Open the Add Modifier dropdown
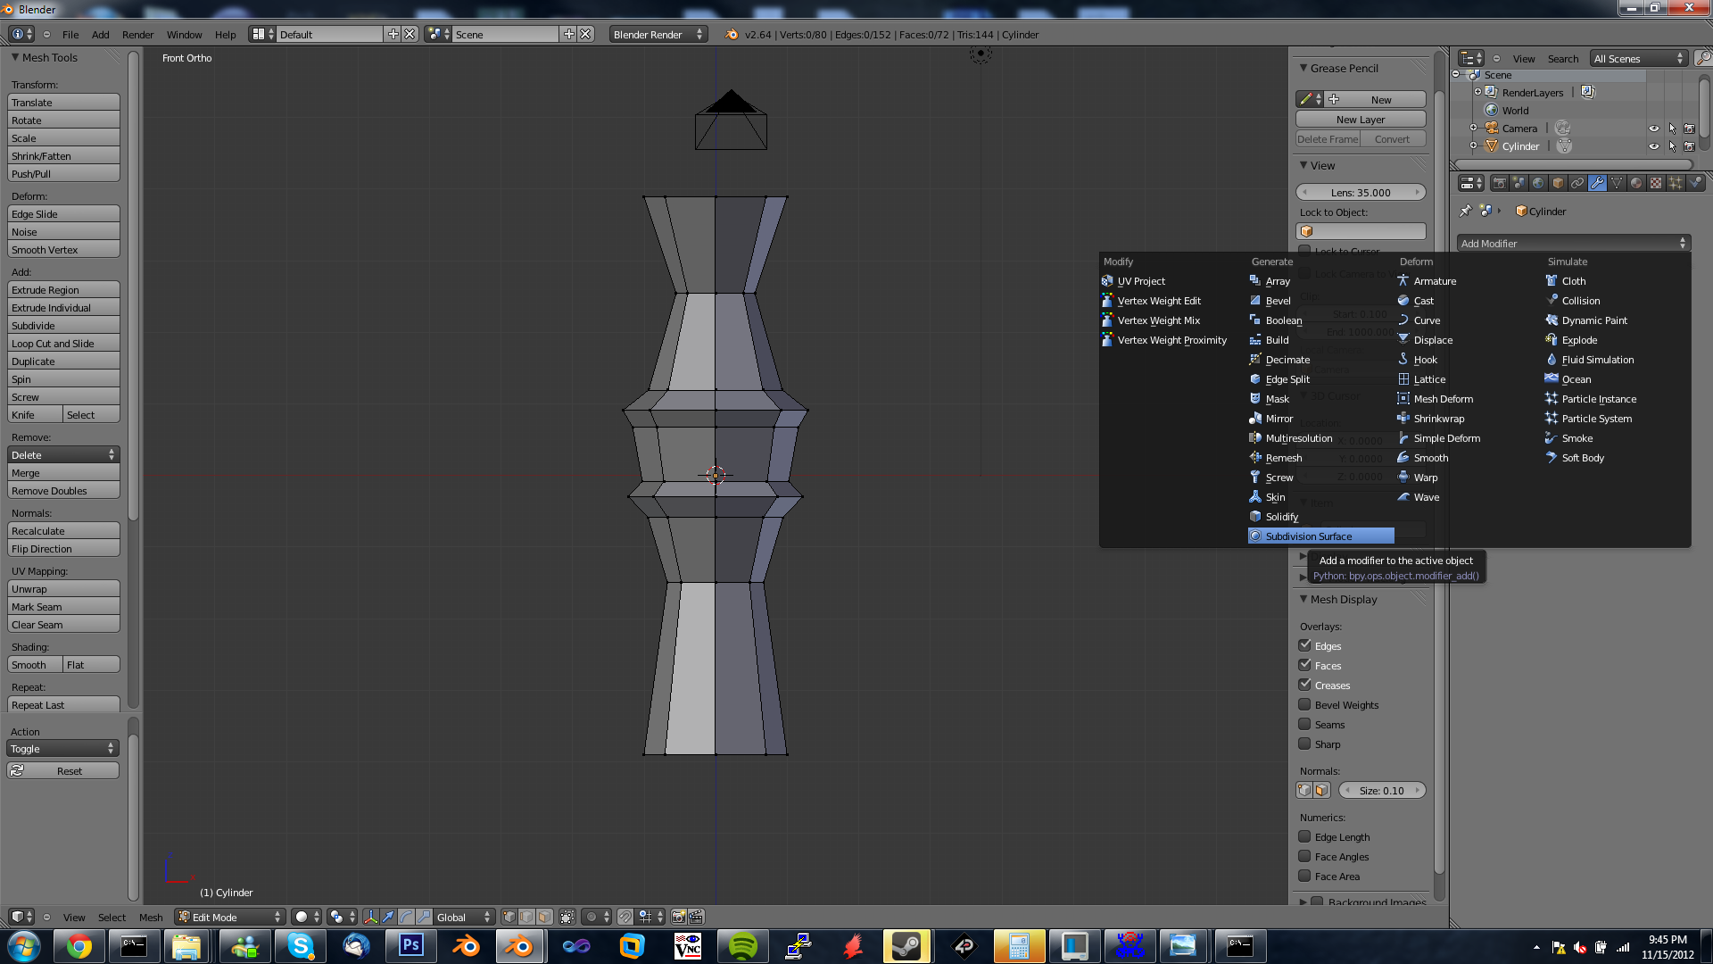The image size is (1713, 964). click(1574, 243)
